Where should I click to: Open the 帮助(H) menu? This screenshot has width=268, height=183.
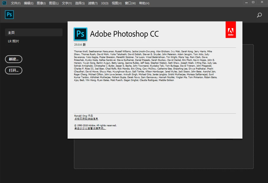144,3
